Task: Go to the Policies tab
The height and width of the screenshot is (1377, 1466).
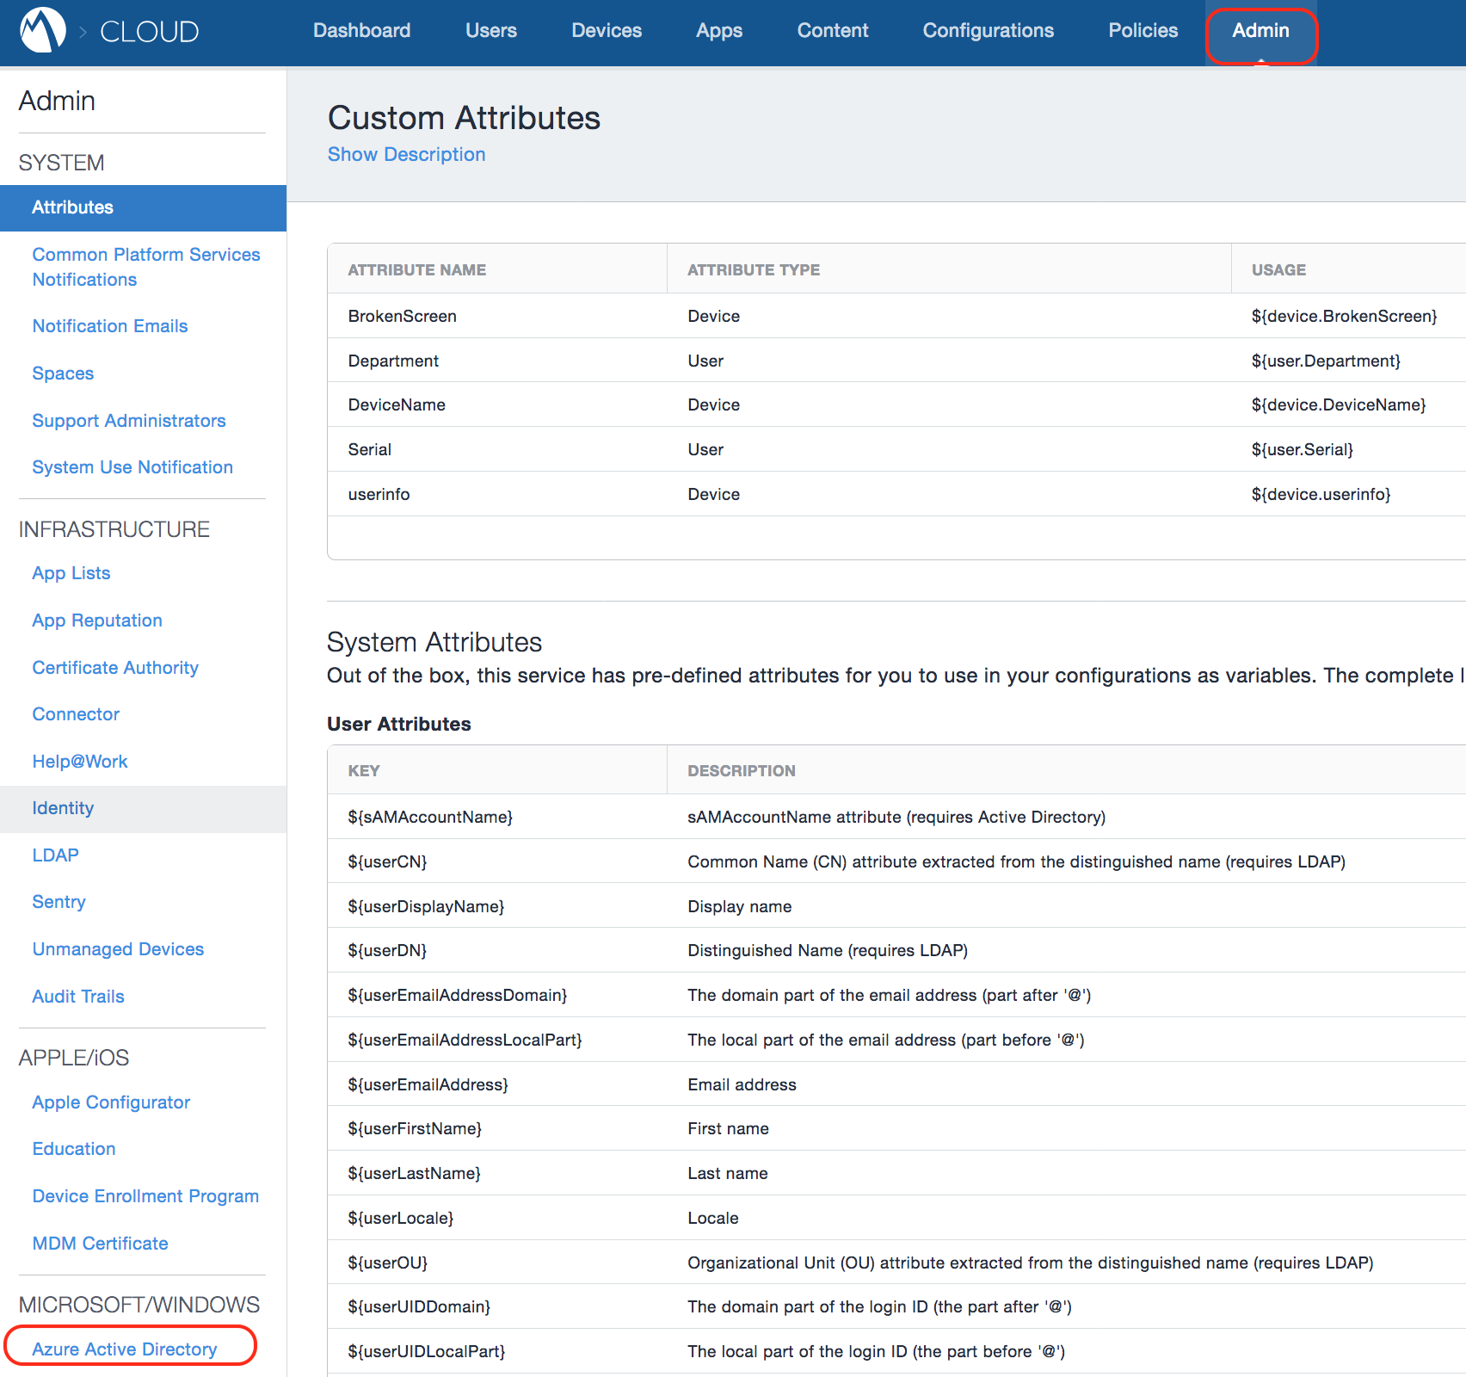Action: point(1143,31)
